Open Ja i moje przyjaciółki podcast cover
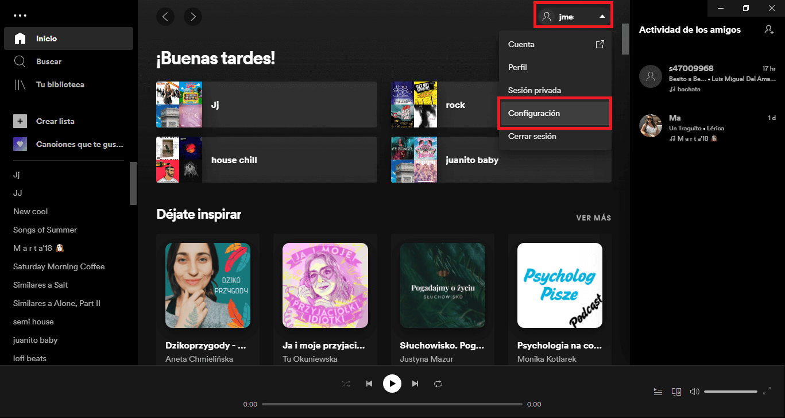 [325, 285]
